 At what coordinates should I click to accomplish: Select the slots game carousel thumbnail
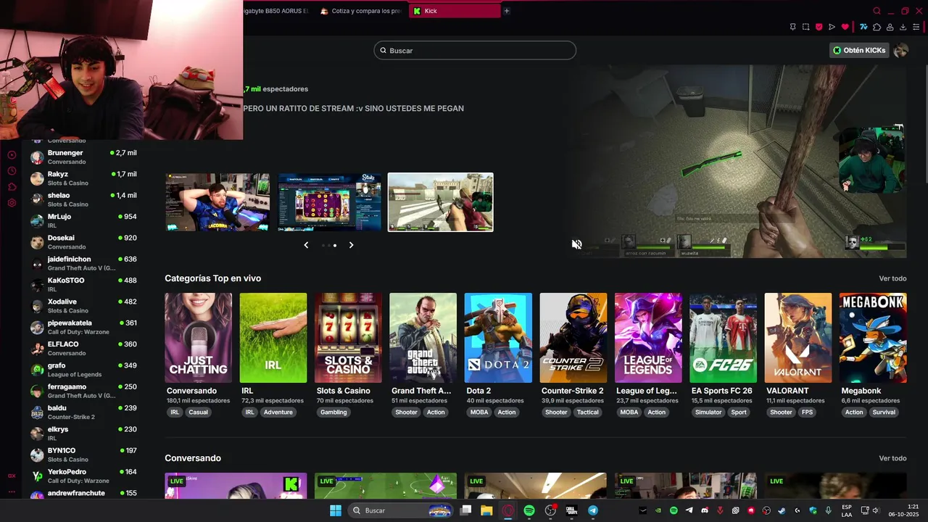click(x=330, y=202)
